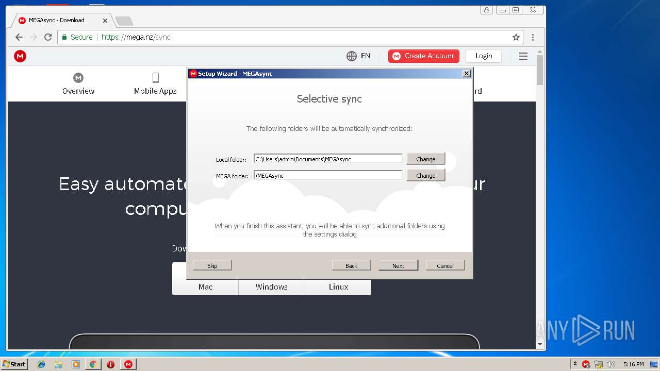Image resolution: width=660 pixels, height=371 pixels.
Task: Focus the MEGA folder input field
Action: point(327,175)
